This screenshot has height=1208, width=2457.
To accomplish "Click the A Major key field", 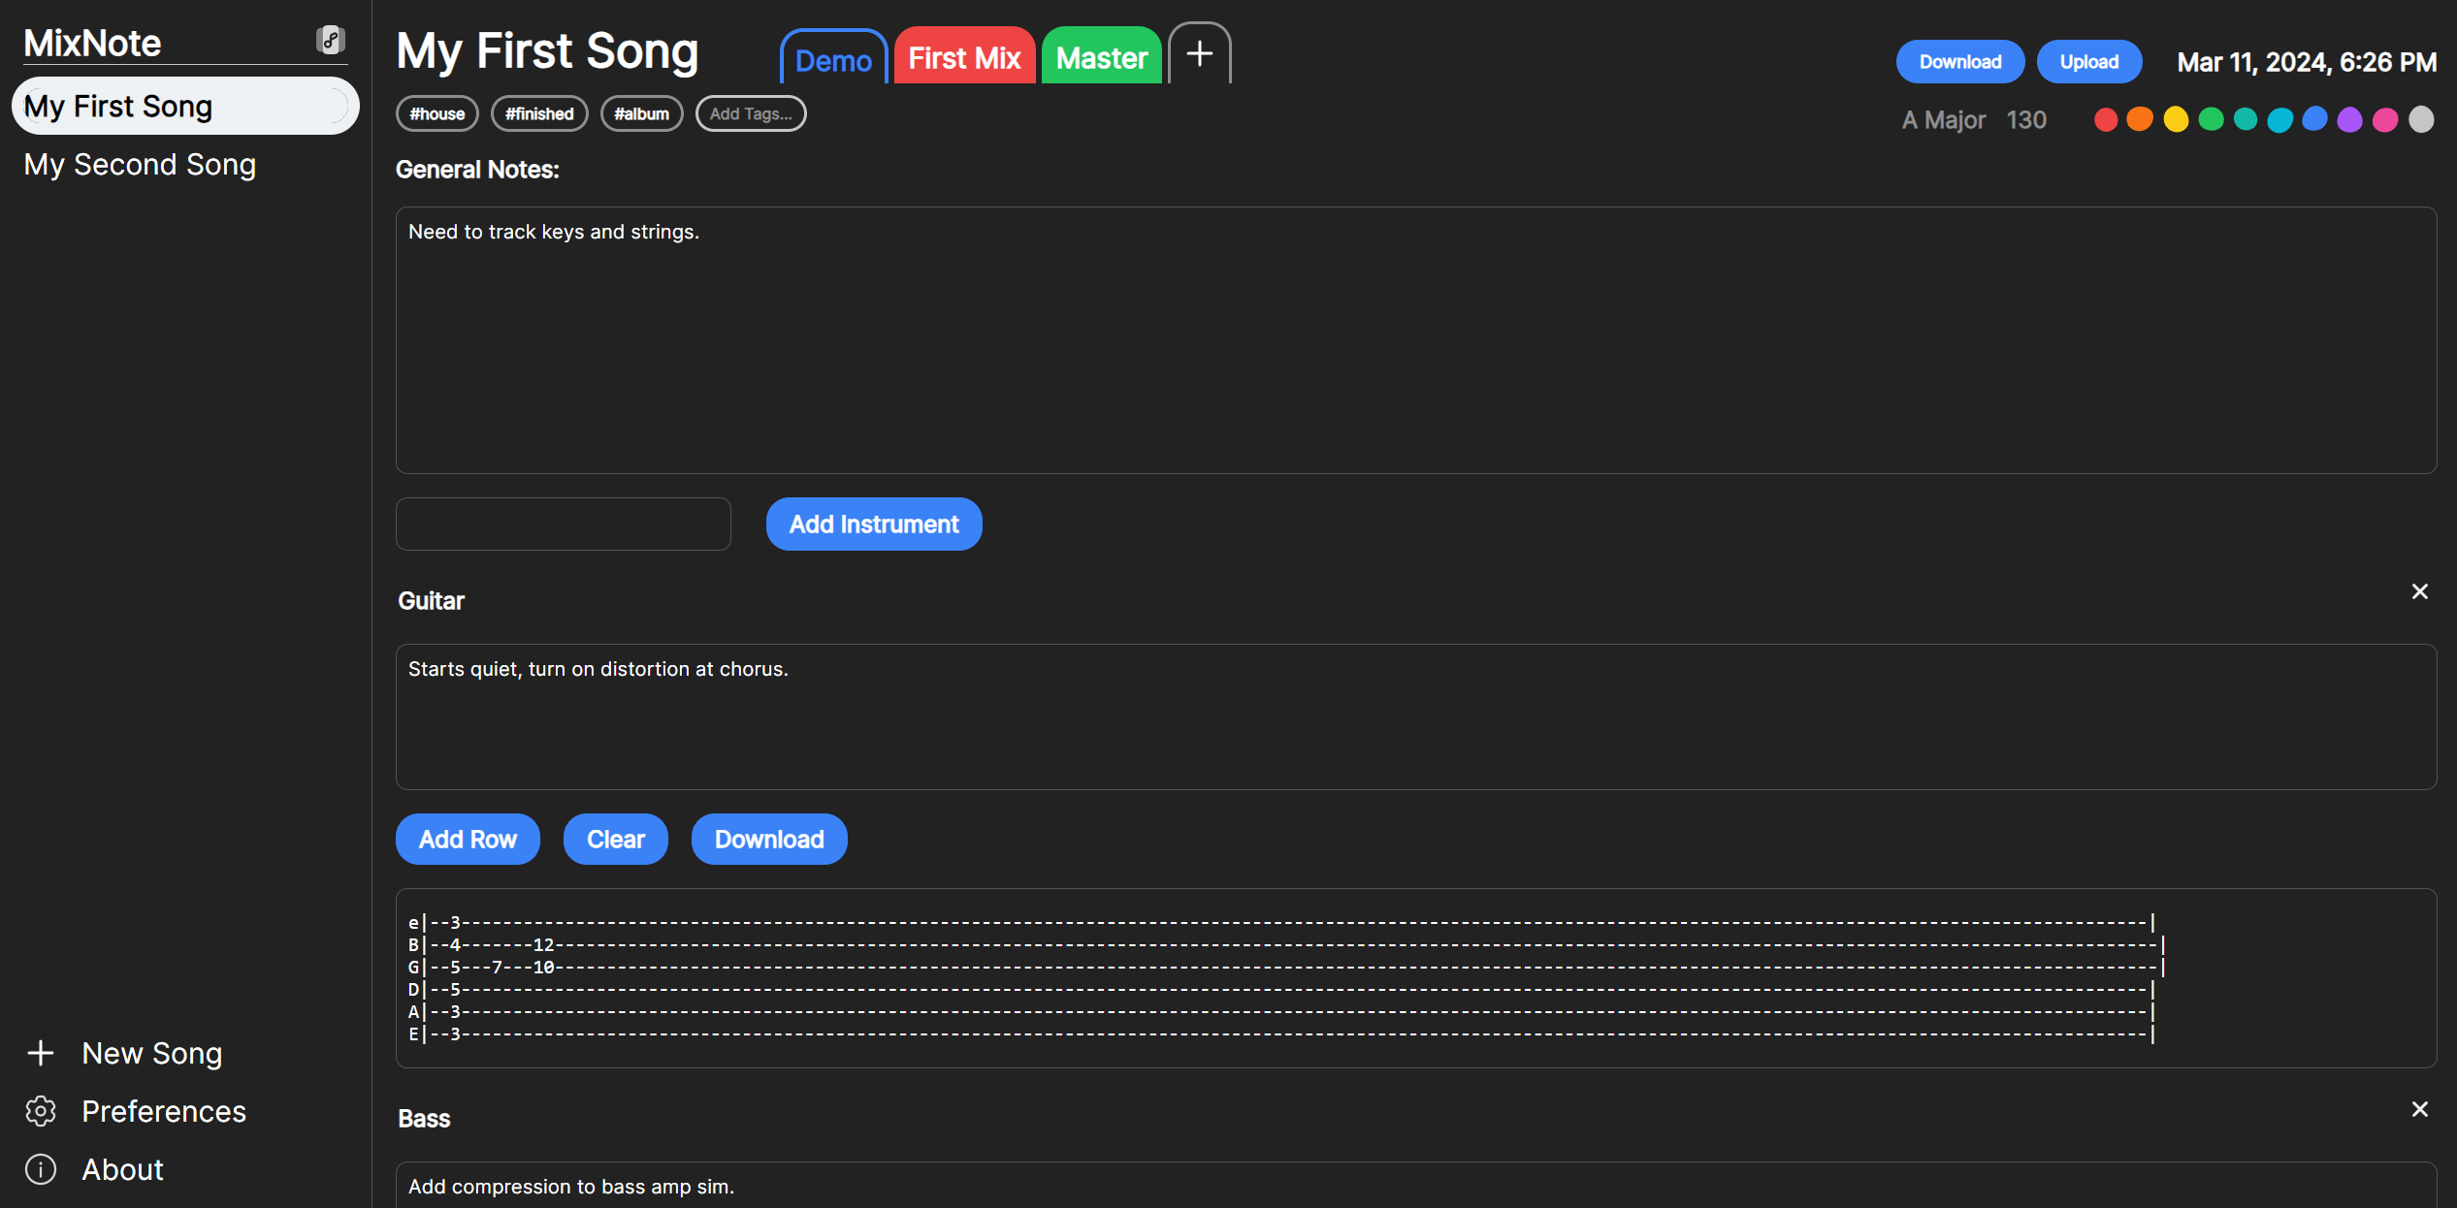I will click(x=1944, y=120).
